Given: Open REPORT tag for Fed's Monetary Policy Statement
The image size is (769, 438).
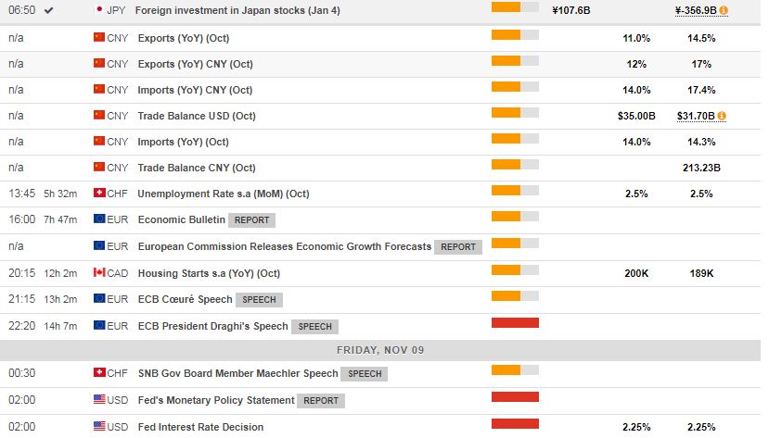Looking at the screenshot, I should [322, 400].
